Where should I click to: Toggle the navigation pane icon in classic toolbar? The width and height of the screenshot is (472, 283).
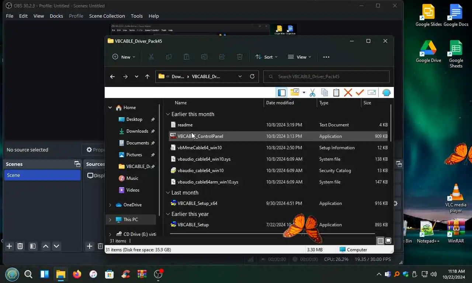coord(281,92)
